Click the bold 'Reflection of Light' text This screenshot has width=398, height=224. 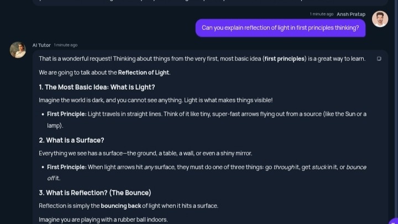tap(143, 72)
